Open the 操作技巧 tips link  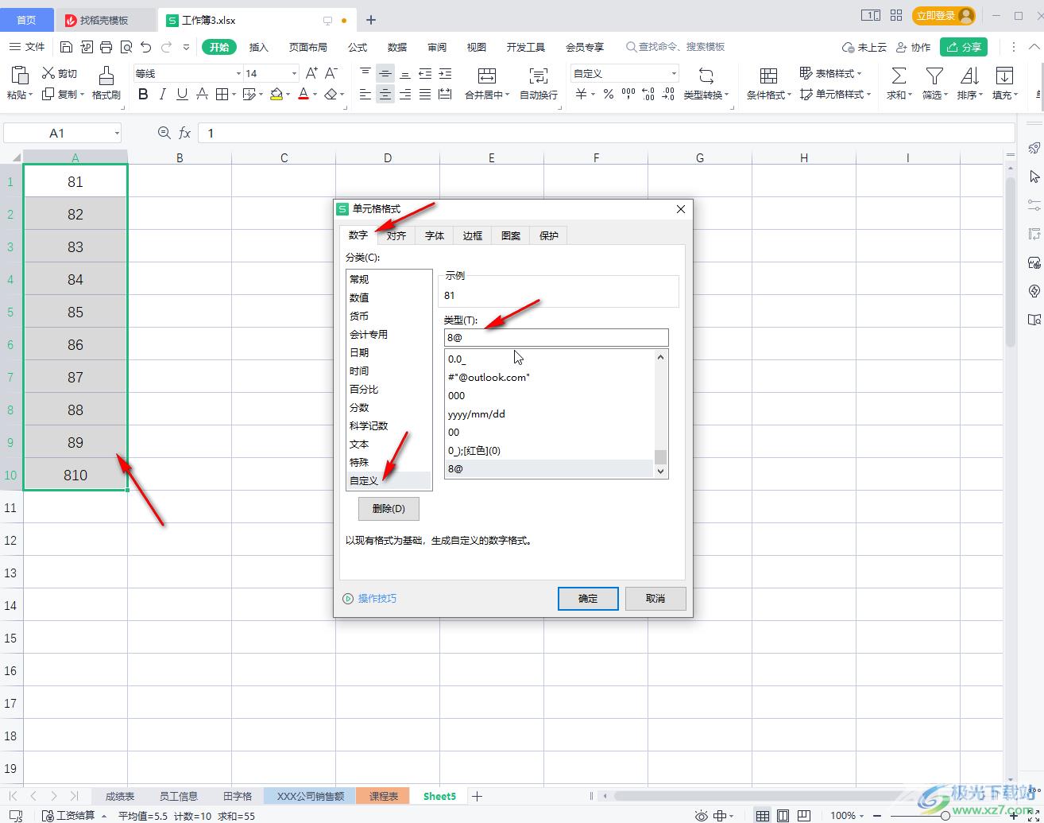377,599
